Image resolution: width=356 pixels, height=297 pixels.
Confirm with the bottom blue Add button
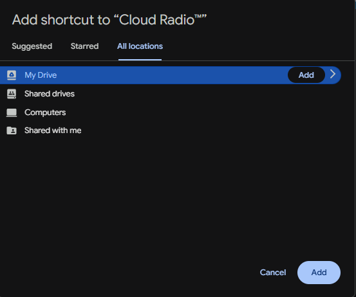click(319, 273)
